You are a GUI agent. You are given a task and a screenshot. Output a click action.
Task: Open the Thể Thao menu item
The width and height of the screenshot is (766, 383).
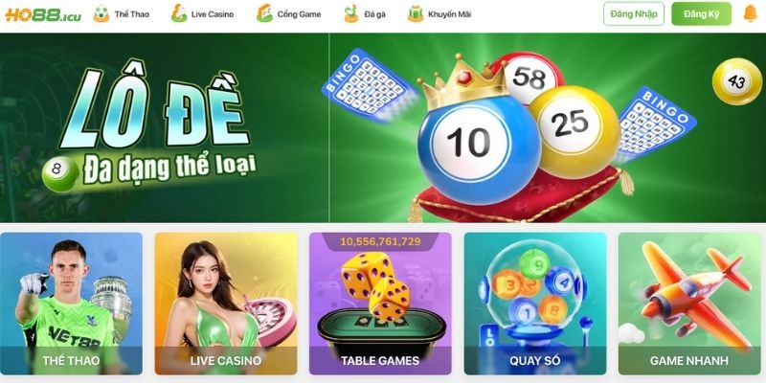coord(131,14)
